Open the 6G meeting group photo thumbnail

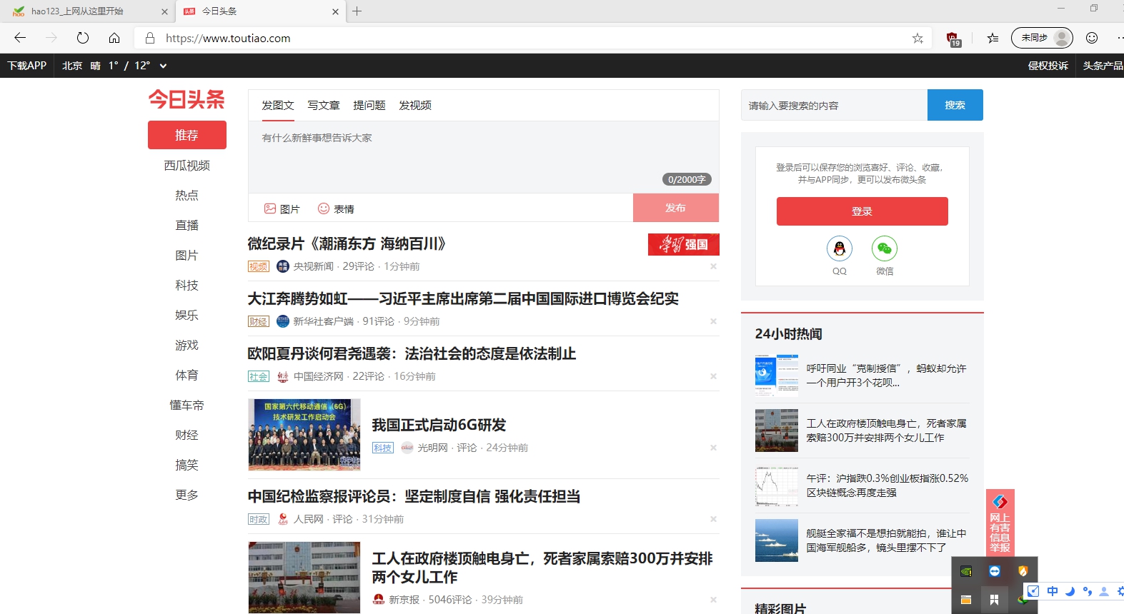coord(304,435)
